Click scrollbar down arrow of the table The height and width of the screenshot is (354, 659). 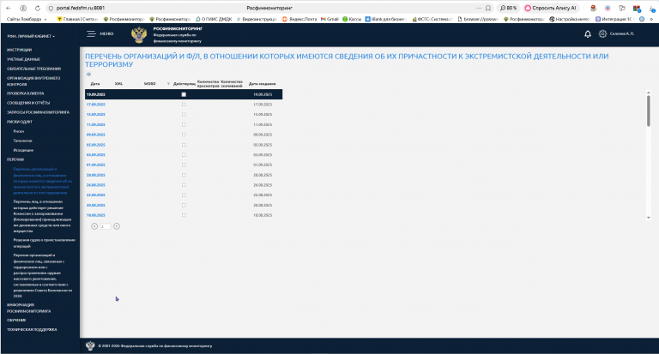pos(649,218)
